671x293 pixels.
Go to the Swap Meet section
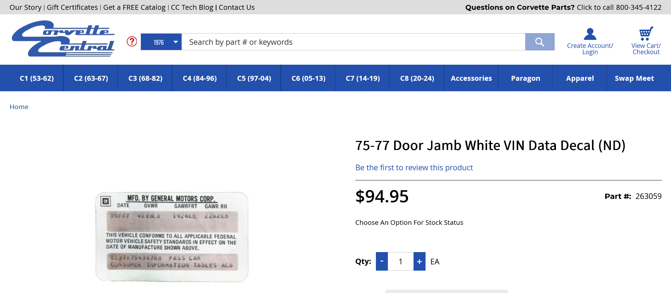(x=634, y=78)
